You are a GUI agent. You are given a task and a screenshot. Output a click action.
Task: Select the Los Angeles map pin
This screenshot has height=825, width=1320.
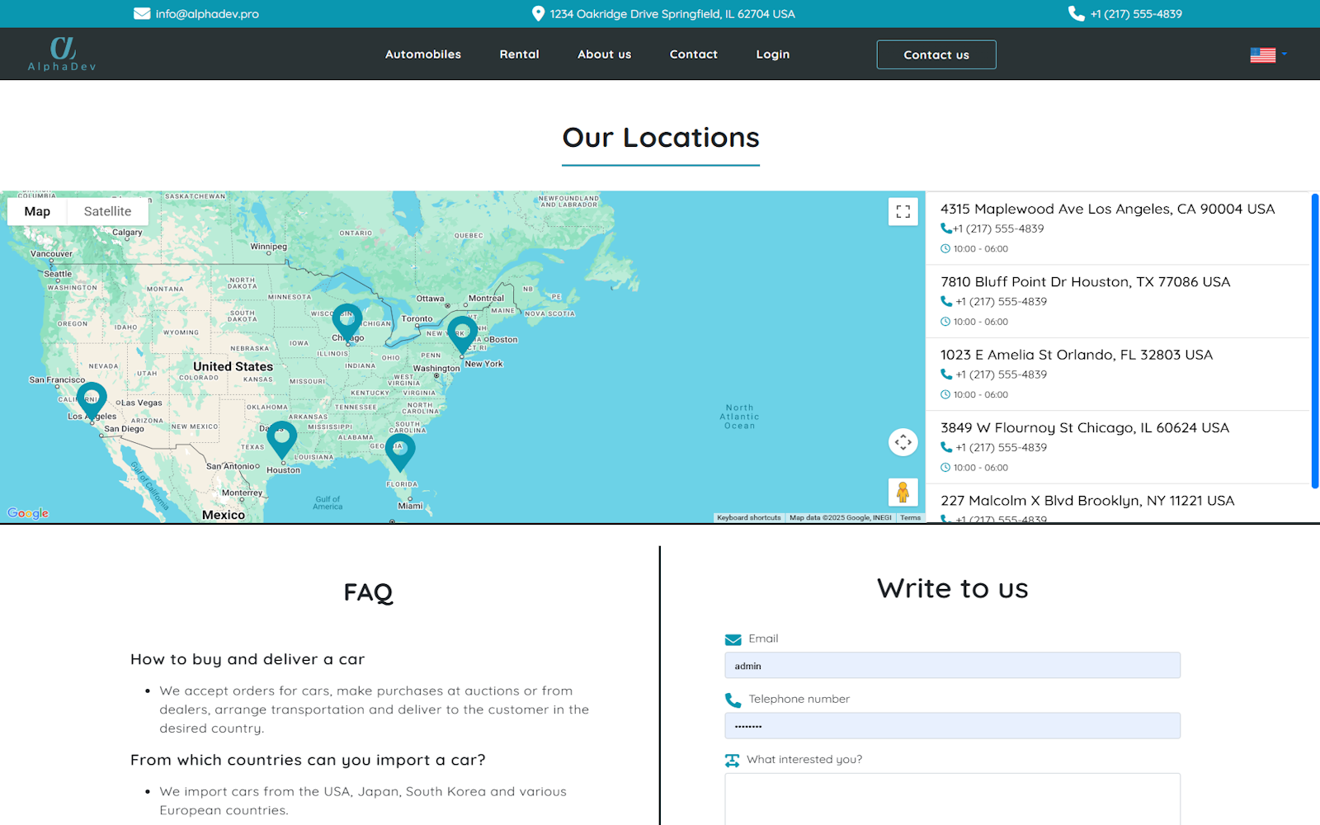point(92,399)
